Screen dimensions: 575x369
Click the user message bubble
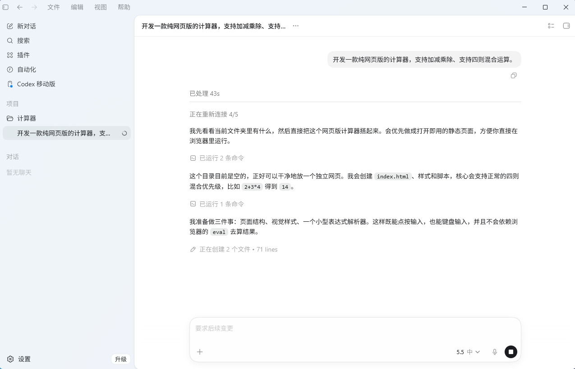424,60
